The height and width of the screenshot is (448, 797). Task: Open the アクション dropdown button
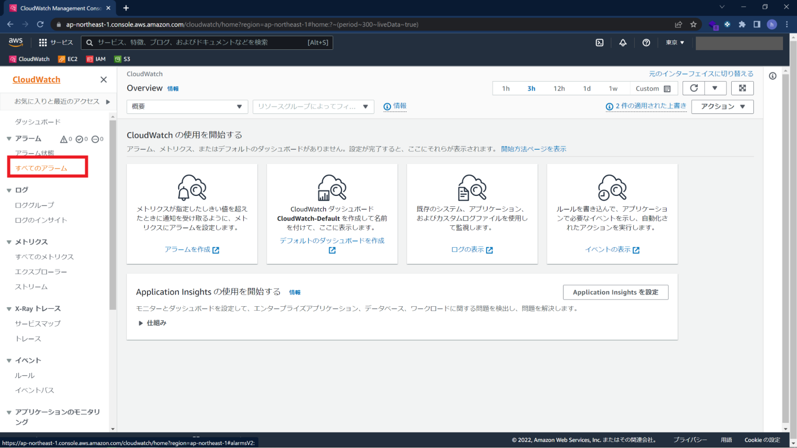click(722, 107)
